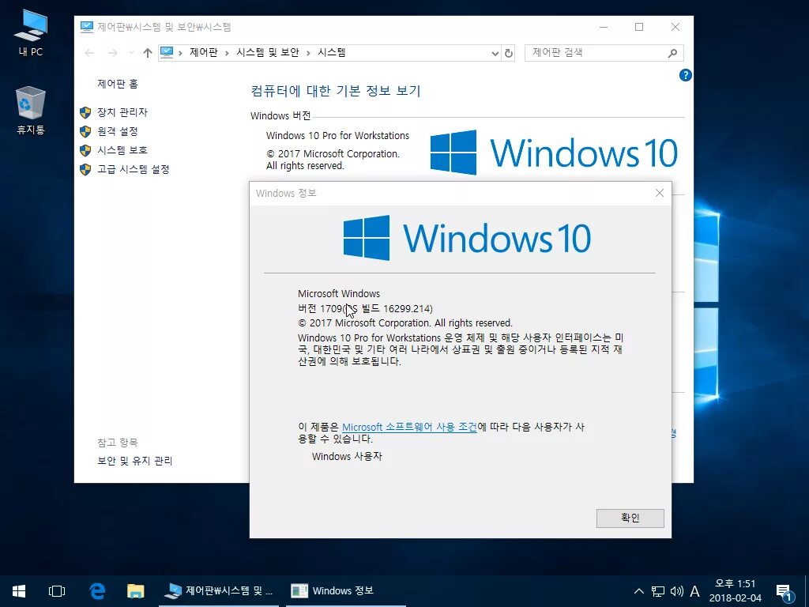Image resolution: width=809 pixels, height=607 pixels.
Task: Click the volume tray icon
Action: tap(676, 591)
